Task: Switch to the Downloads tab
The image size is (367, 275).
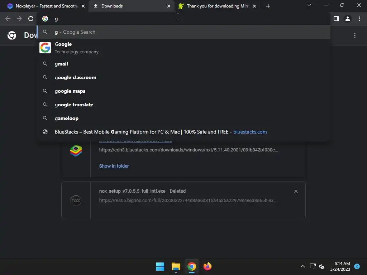Action: coord(131,6)
